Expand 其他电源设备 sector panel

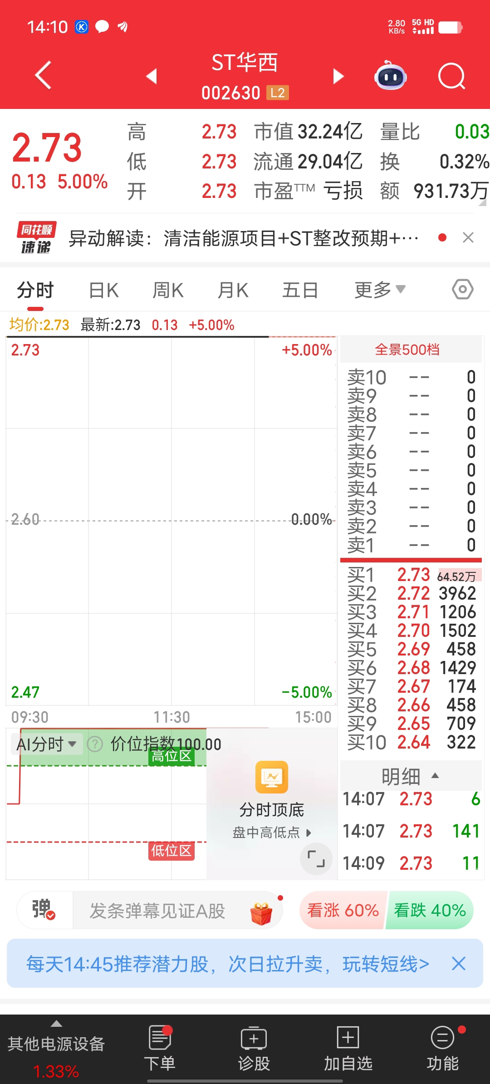[56, 1050]
